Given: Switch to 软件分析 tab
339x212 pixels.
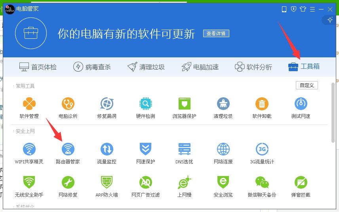Looking at the screenshot, I should click(253, 67).
